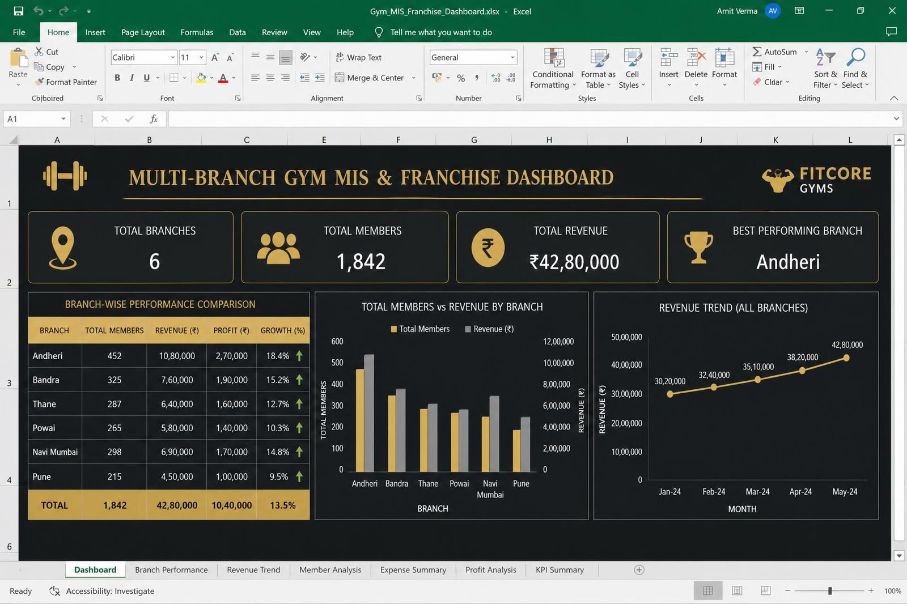Apply Comma Style button
The height and width of the screenshot is (604, 907).
pos(477,78)
